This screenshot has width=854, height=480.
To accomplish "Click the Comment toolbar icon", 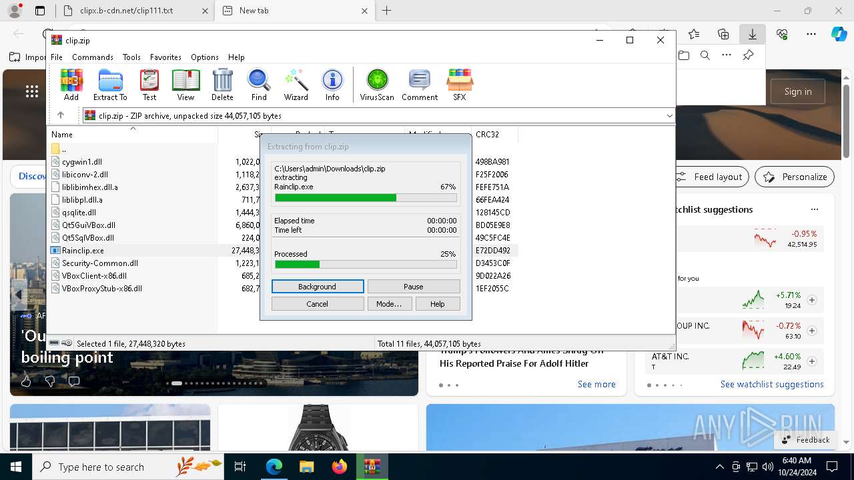I will pos(420,85).
